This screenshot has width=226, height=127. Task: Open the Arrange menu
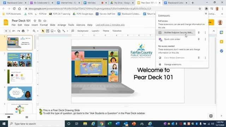(x=61, y=25)
